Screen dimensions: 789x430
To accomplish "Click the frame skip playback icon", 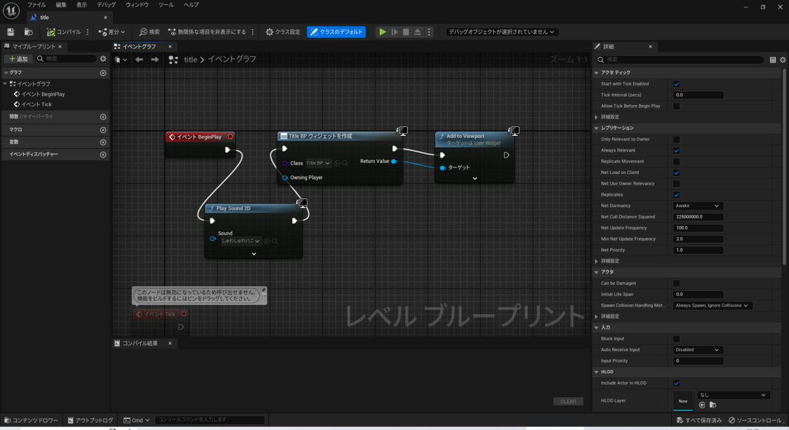I will coord(394,32).
